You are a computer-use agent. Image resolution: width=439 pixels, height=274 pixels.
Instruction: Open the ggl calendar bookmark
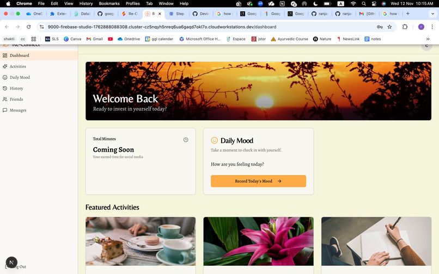(x=159, y=39)
